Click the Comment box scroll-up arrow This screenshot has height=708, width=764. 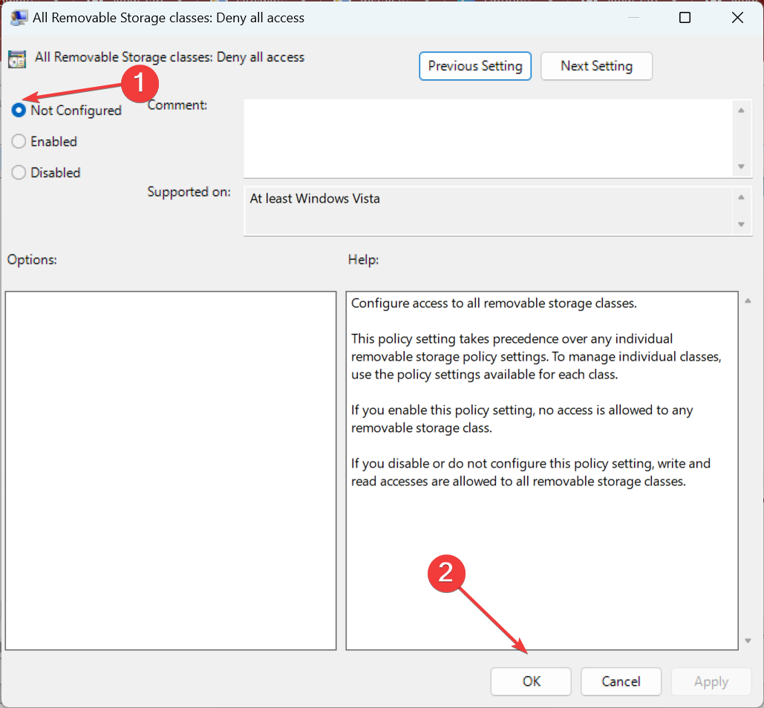(741, 111)
